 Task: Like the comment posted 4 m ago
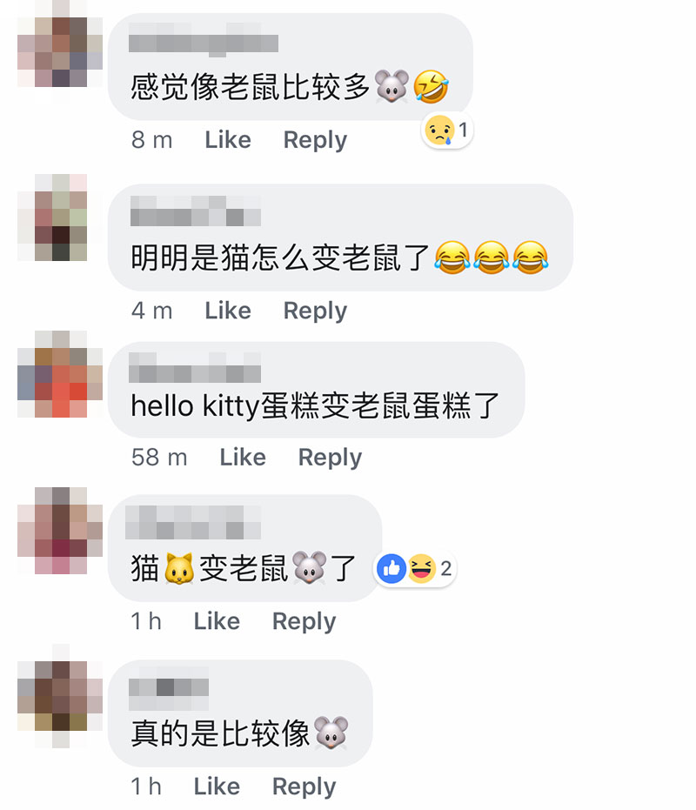(x=228, y=311)
